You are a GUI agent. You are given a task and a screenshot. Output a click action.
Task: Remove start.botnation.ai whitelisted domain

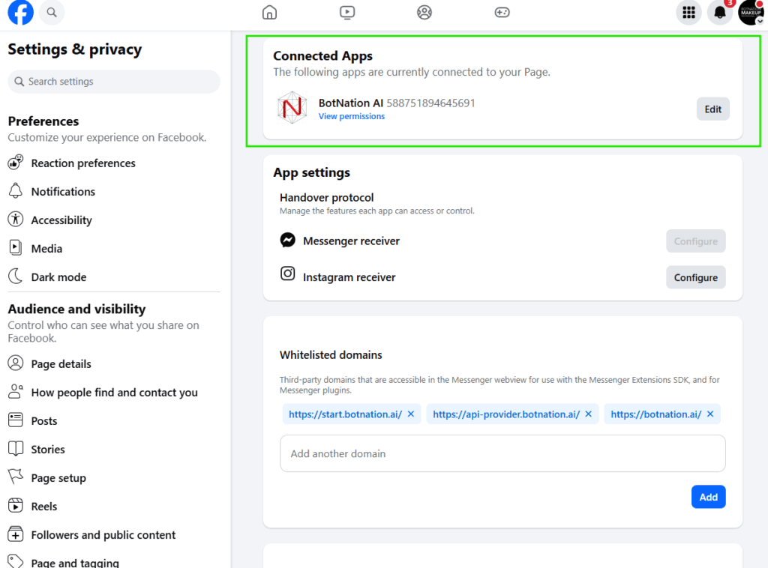tap(411, 414)
